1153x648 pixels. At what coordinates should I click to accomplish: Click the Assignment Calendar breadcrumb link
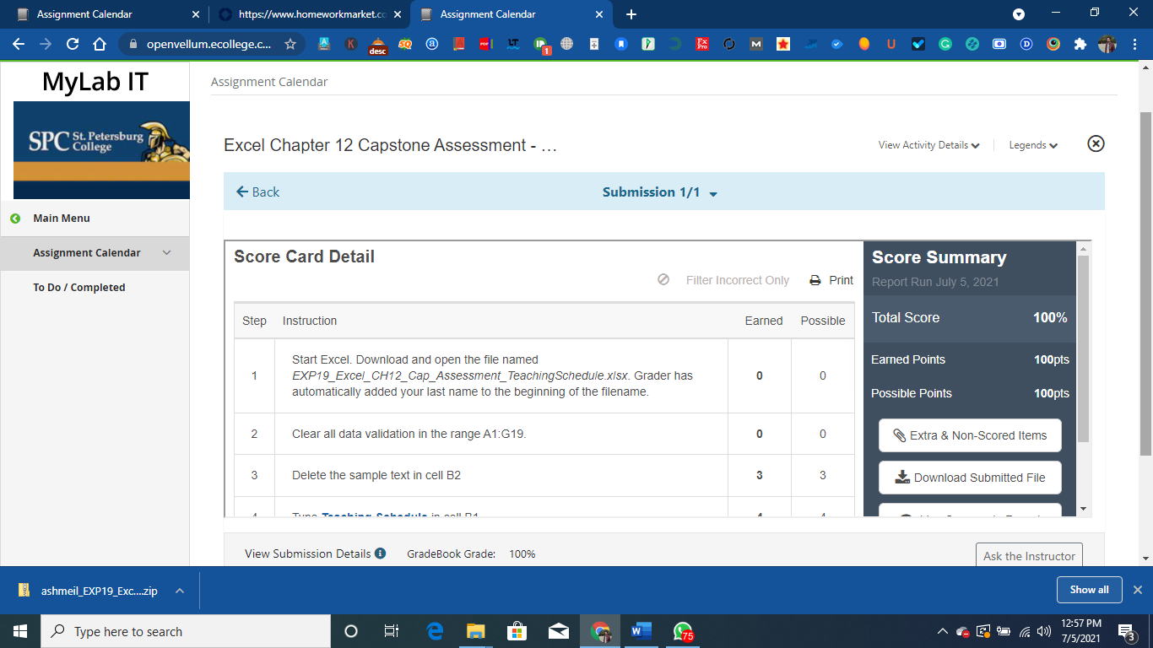click(x=269, y=82)
